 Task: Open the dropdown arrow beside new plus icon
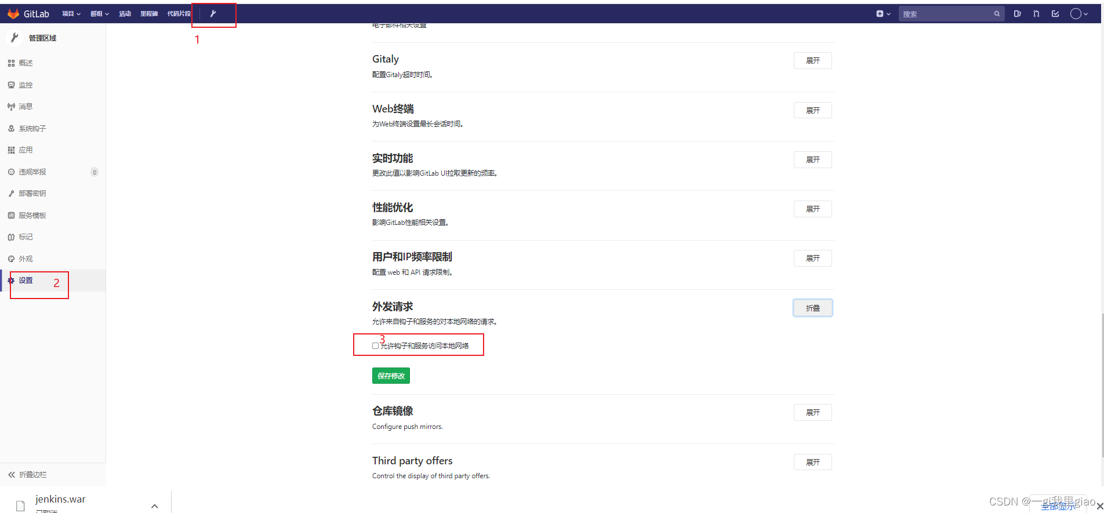click(x=888, y=14)
